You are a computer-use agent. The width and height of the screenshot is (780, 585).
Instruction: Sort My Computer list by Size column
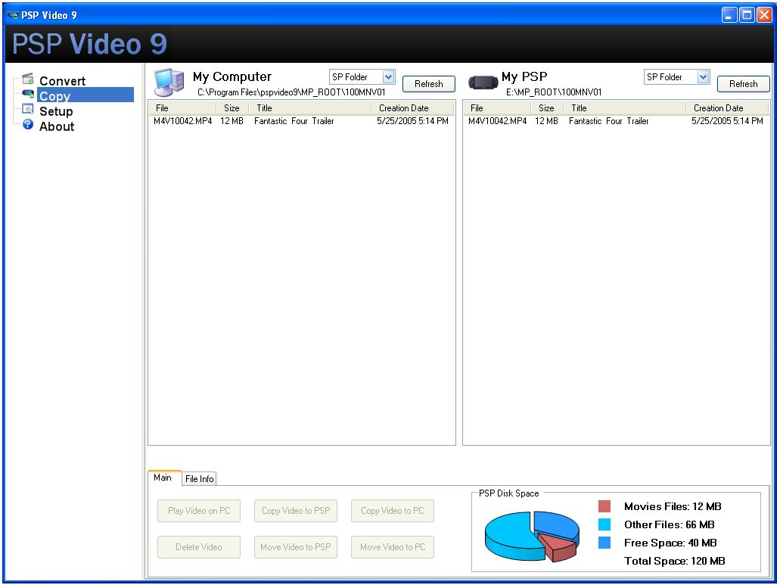tap(232, 108)
